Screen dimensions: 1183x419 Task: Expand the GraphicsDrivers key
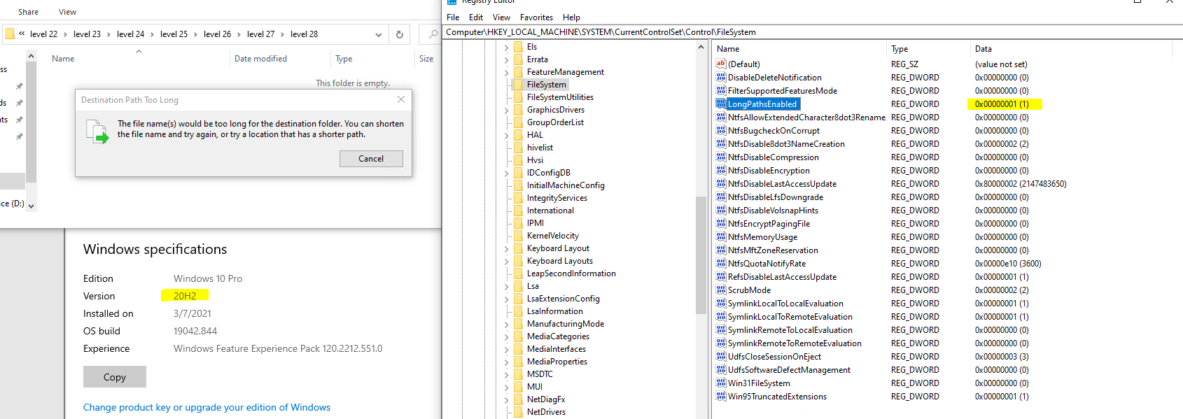pos(506,110)
